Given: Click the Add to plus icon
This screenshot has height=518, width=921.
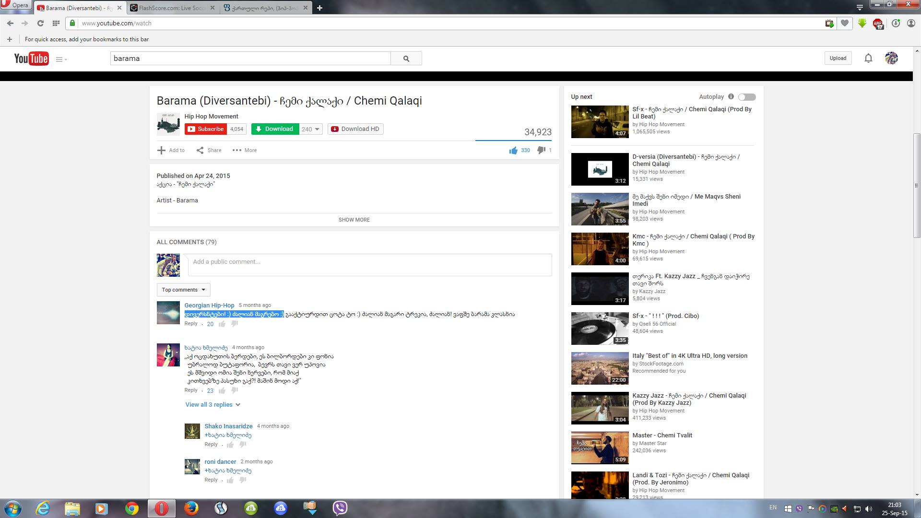Looking at the screenshot, I should pos(161,150).
